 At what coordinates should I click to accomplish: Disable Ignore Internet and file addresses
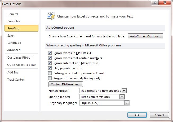click(x=50, y=63)
